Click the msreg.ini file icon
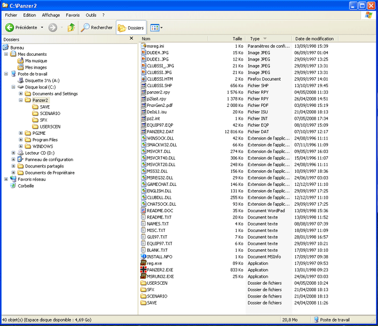This screenshot has width=378, height=326. point(144,46)
